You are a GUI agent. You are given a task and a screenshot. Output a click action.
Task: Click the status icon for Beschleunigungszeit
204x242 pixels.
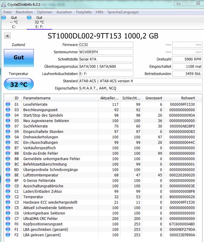(8, 110)
